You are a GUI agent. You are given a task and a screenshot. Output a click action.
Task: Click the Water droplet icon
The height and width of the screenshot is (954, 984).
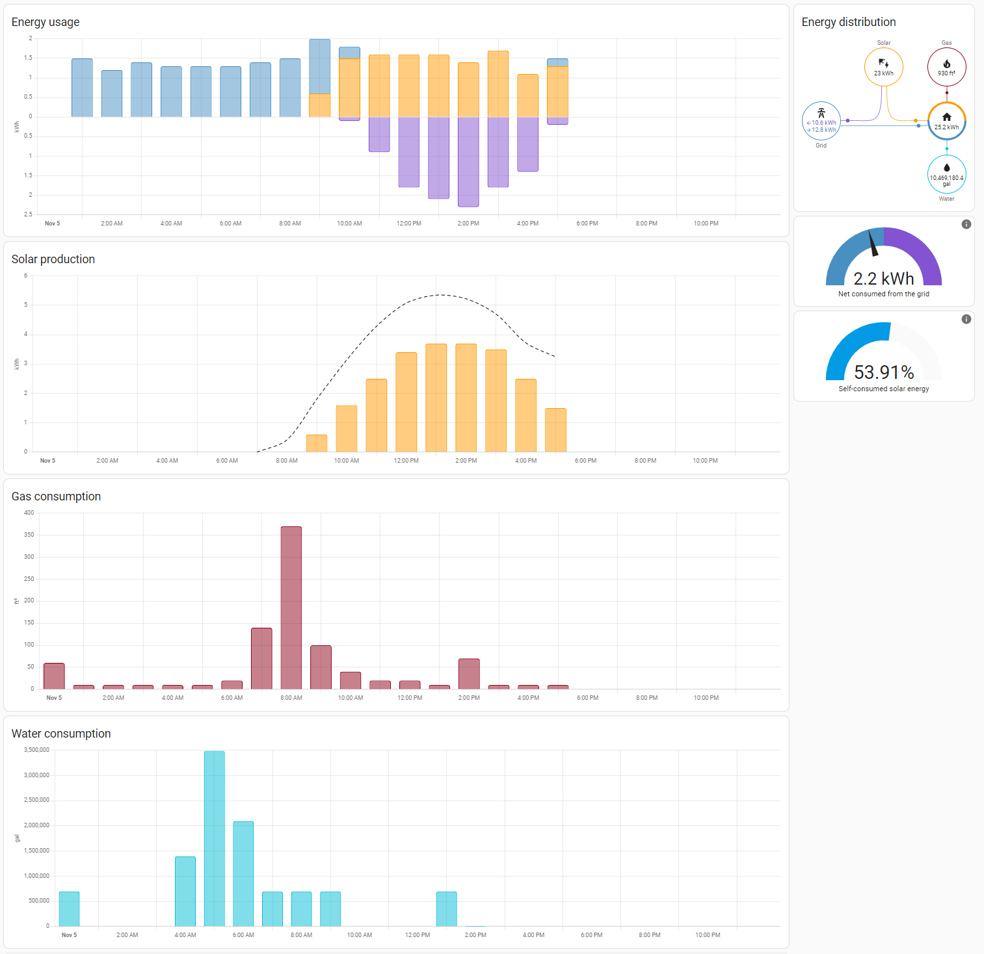click(x=946, y=168)
